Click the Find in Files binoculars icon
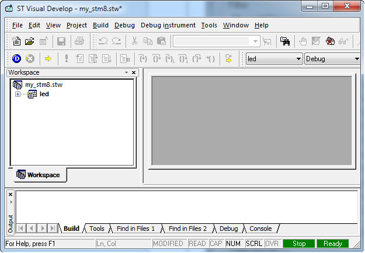The image size is (365, 253). (285, 41)
